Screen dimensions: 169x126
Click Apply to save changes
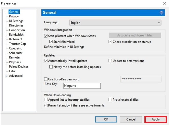(x=156, y=120)
